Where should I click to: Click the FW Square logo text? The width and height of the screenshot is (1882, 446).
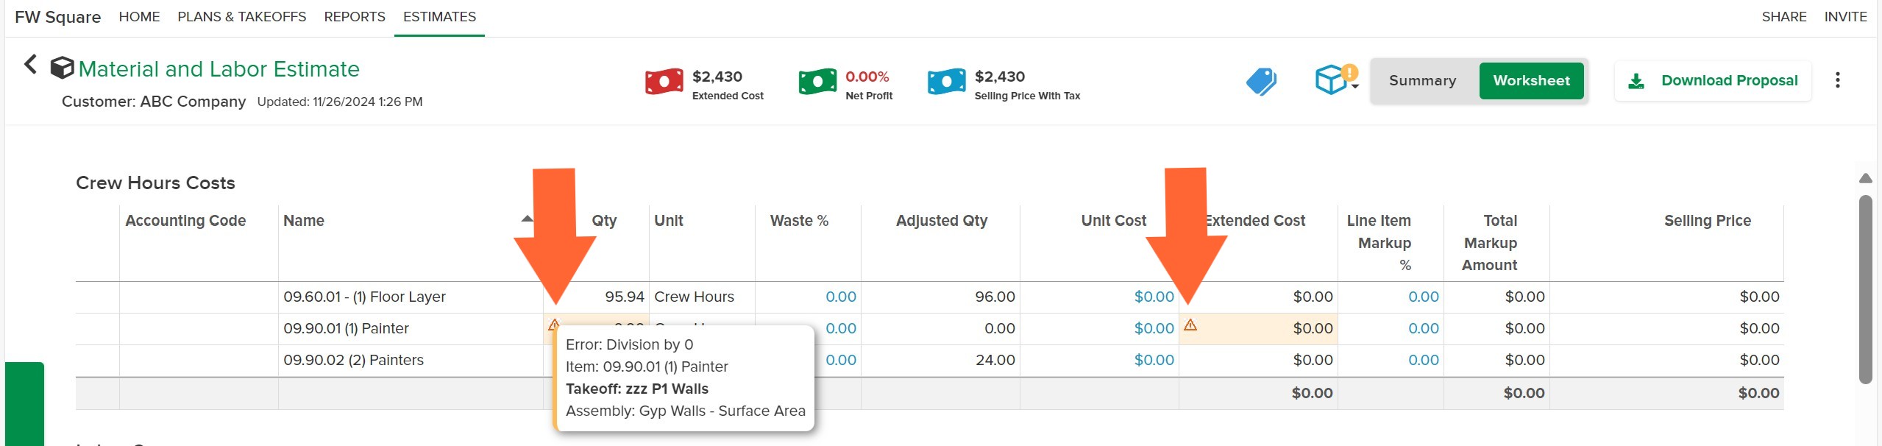57,17
